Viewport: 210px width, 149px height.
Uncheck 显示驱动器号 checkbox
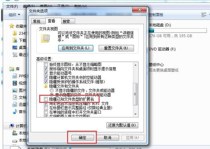point(46,73)
